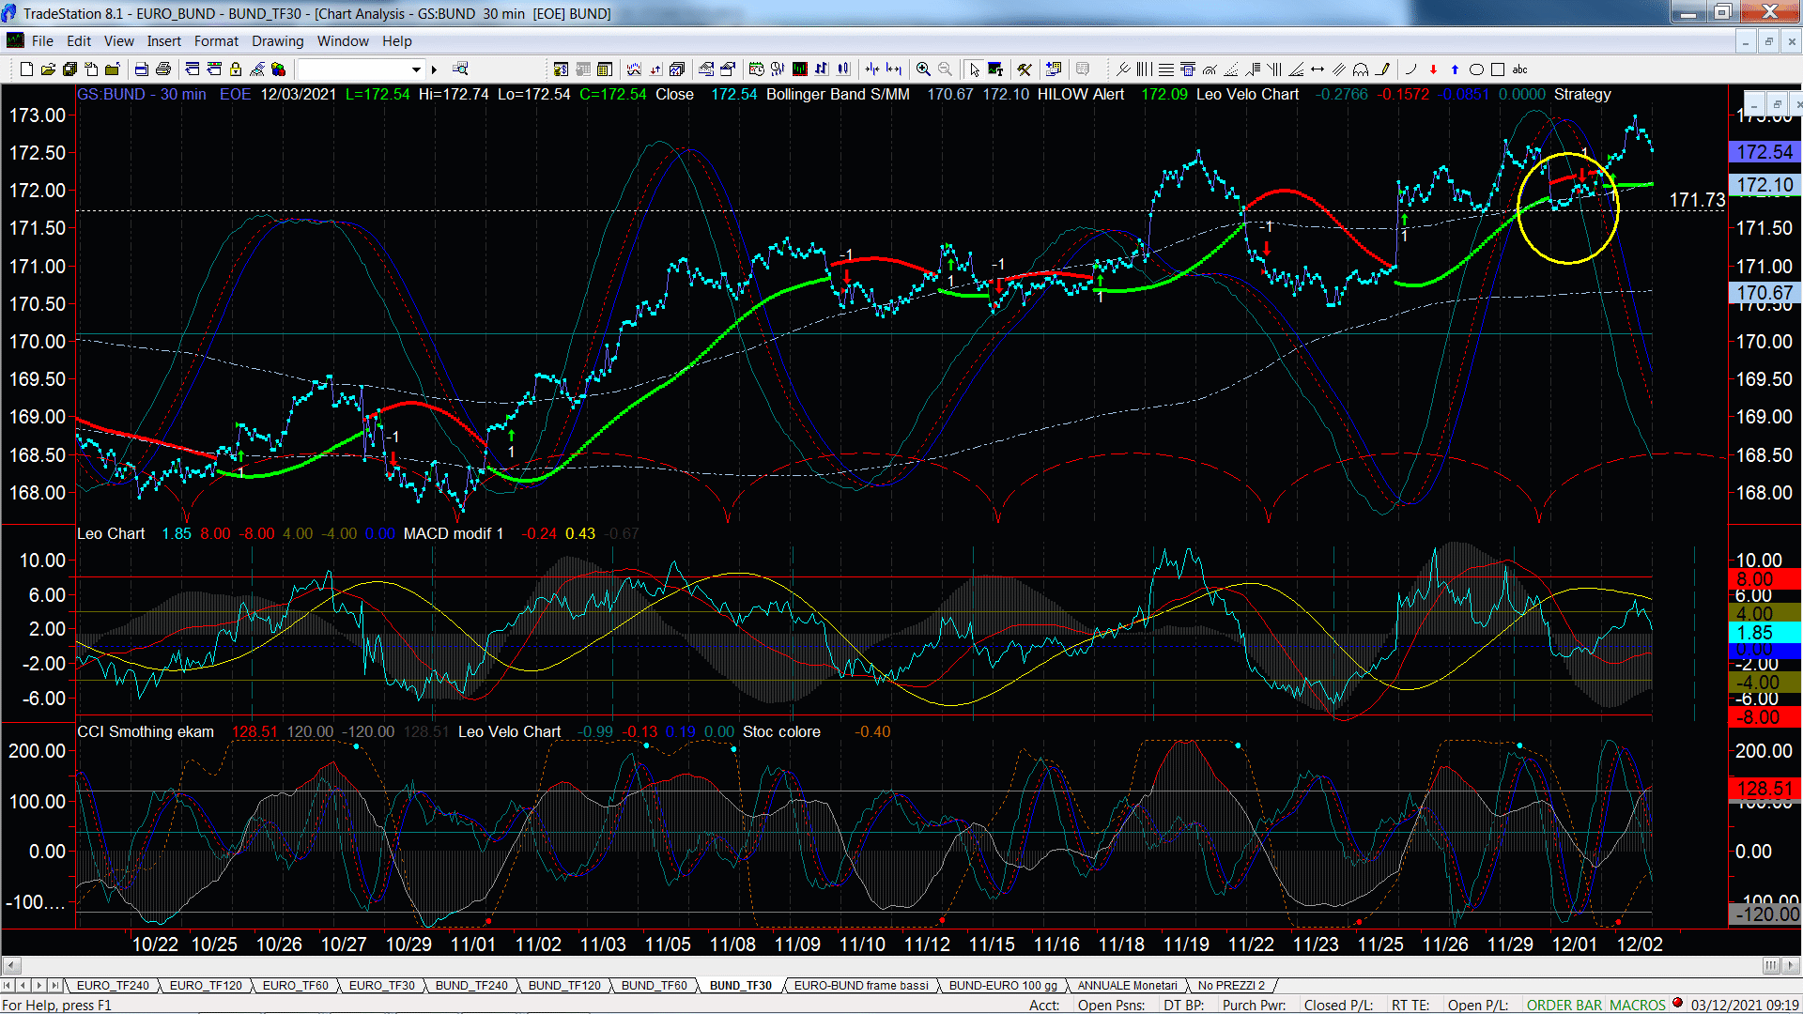Screen dimensions: 1803x1014
Task: Click the open folder icon in toolbar
Action: pos(48,69)
